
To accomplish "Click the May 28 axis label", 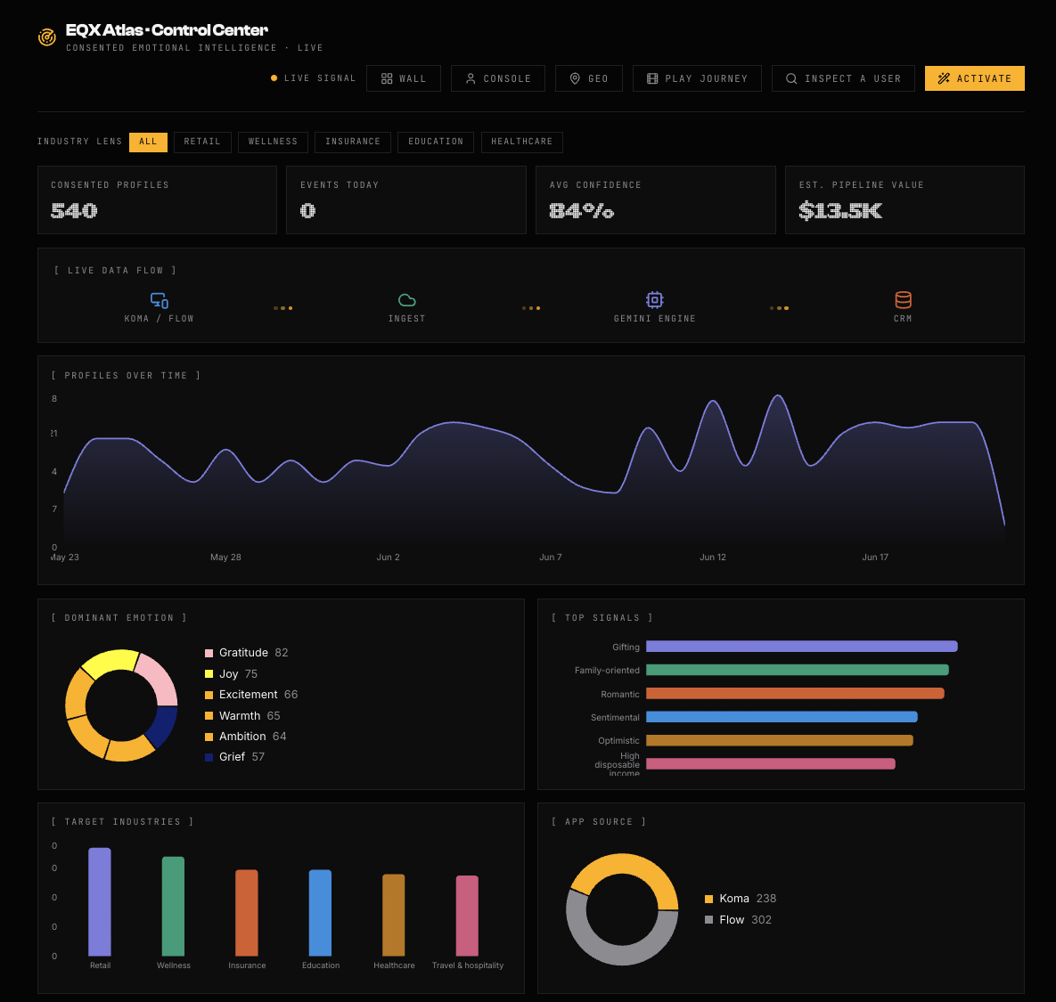I will click(x=225, y=558).
